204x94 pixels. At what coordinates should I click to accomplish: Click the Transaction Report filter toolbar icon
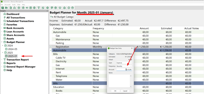(39, 8)
